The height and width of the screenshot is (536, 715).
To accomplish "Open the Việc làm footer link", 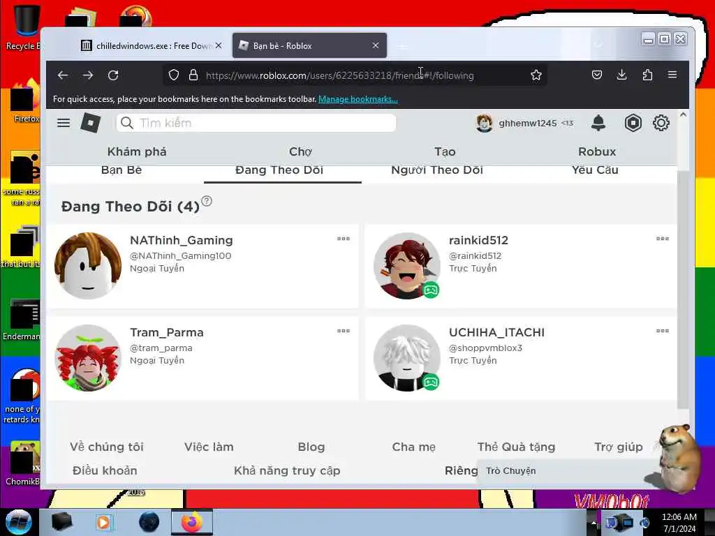I will (x=209, y=447).
